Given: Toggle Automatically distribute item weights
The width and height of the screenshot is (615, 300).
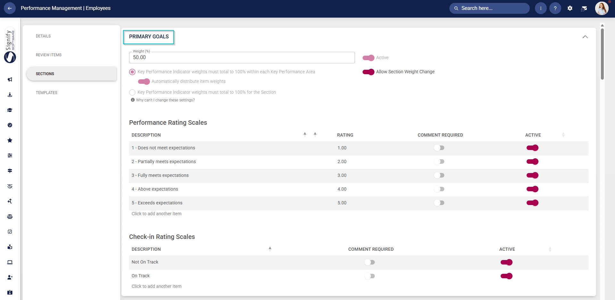Looking at the screenshot, I should [x=144, y=82].
